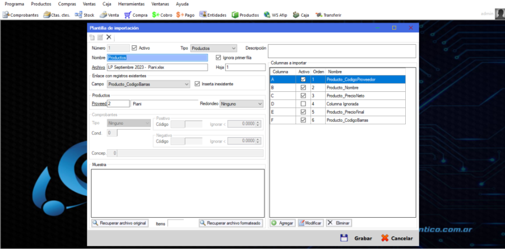505x249 pixels.
Task: Click the Caja toolbar icon
Action: click(302, 15)
